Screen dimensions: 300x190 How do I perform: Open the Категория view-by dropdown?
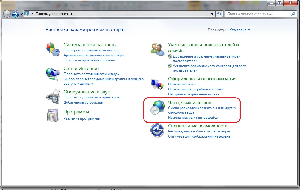click(240, 30)
